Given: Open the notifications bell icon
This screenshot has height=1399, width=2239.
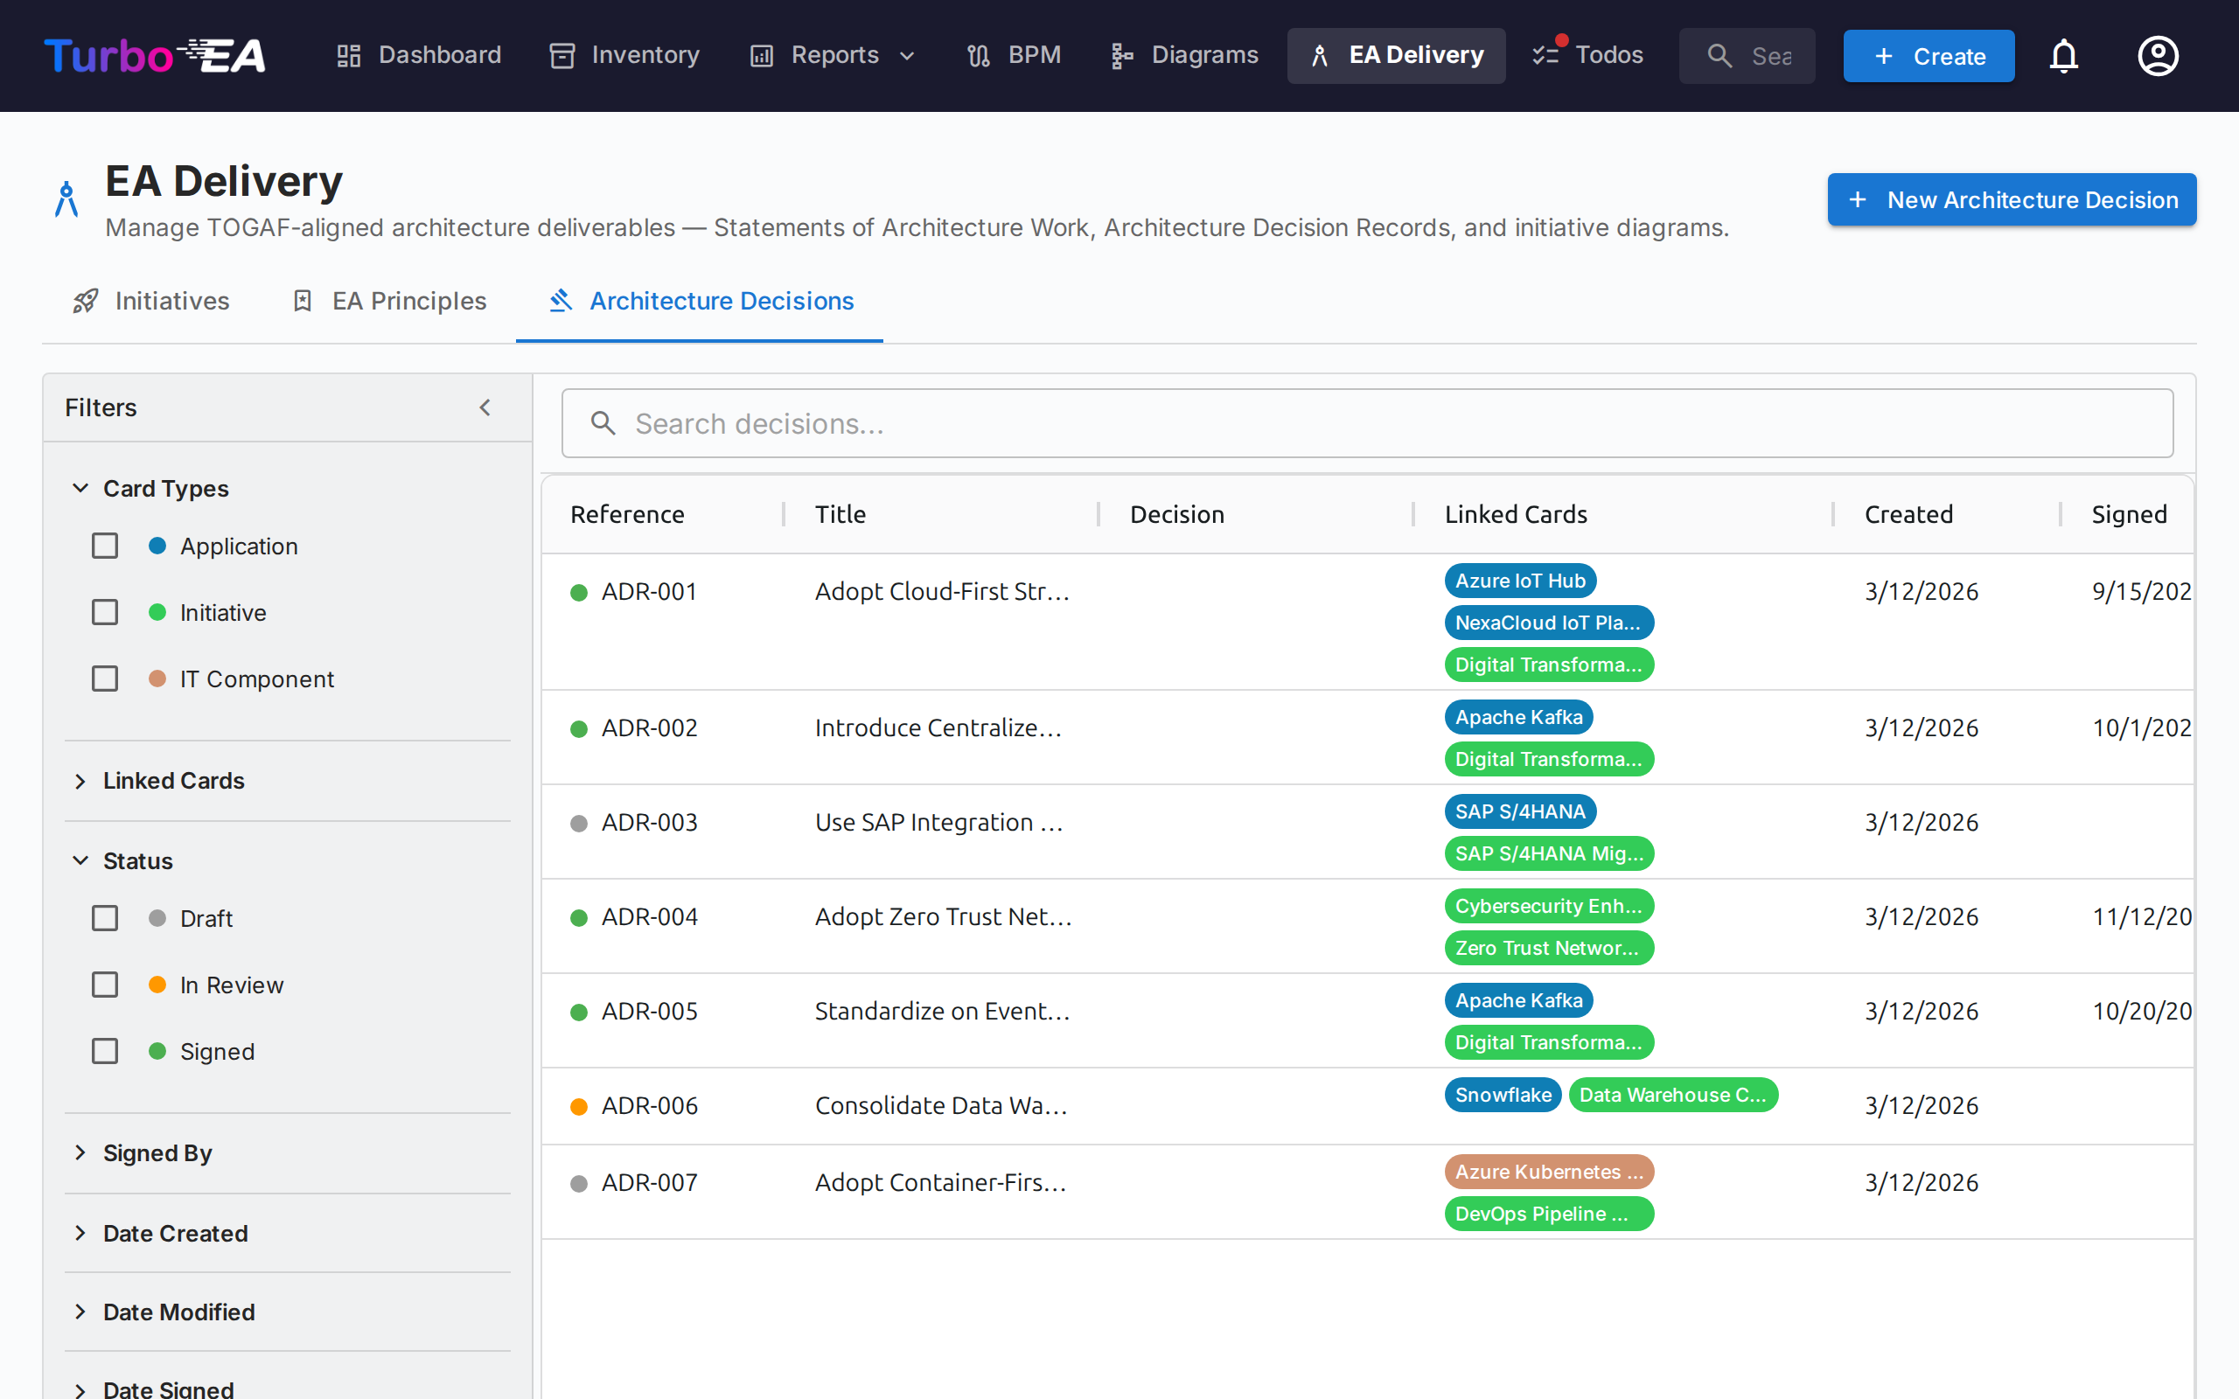Looking at the screenshot, I should [x=2063, y=55].
